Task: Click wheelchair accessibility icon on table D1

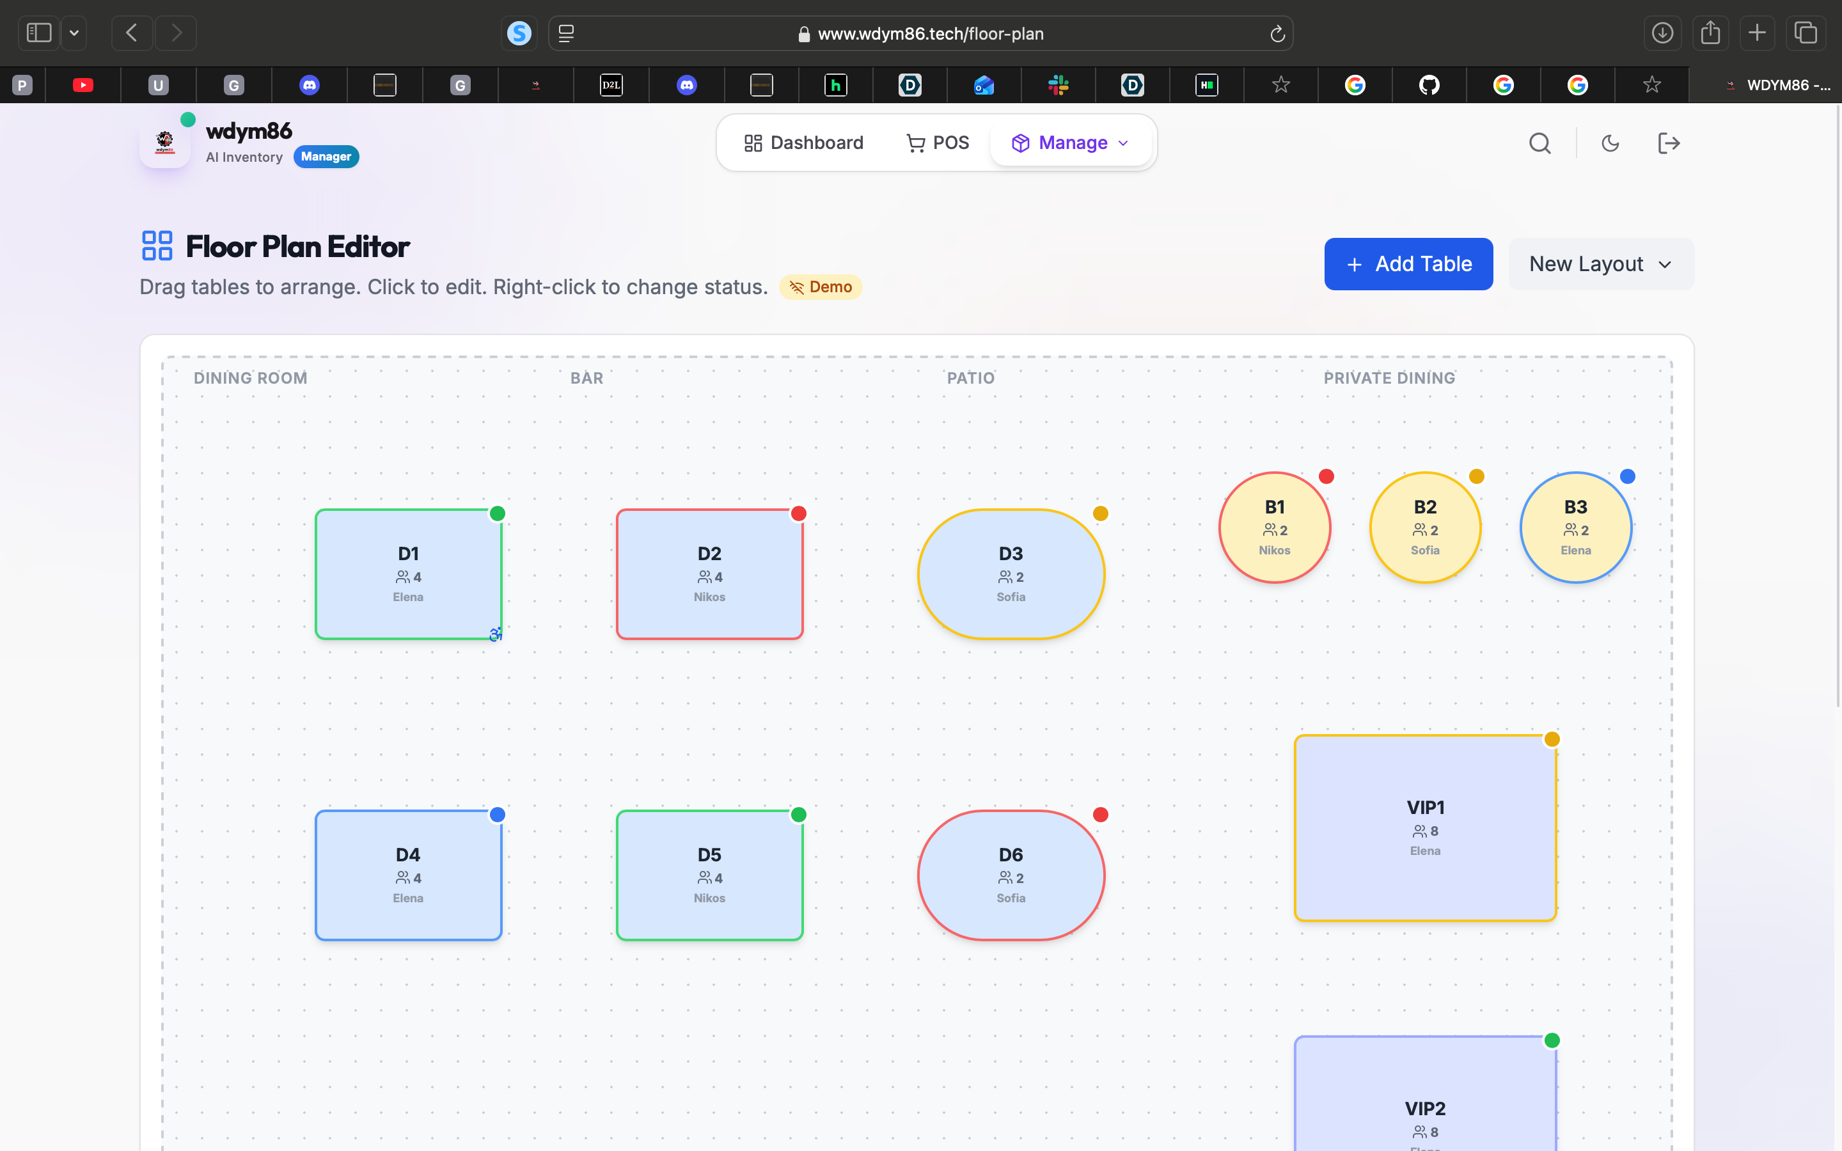Action: (x=496, y=634)
